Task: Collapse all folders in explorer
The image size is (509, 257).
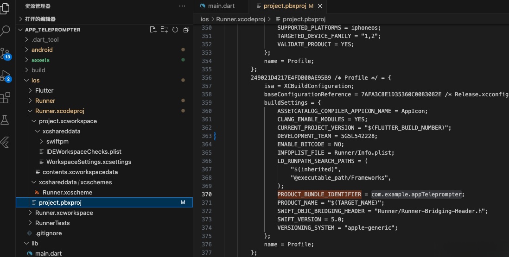Action: point(186,30)
